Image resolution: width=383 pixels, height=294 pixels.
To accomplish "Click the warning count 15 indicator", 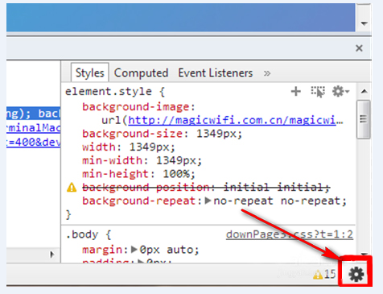I will 324,274.
